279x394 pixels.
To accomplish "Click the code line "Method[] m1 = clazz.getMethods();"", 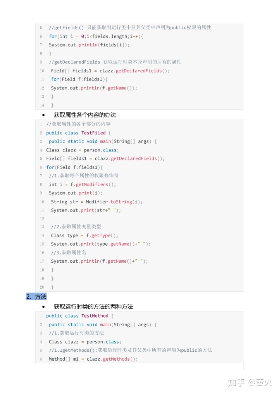I will (93, 359).
